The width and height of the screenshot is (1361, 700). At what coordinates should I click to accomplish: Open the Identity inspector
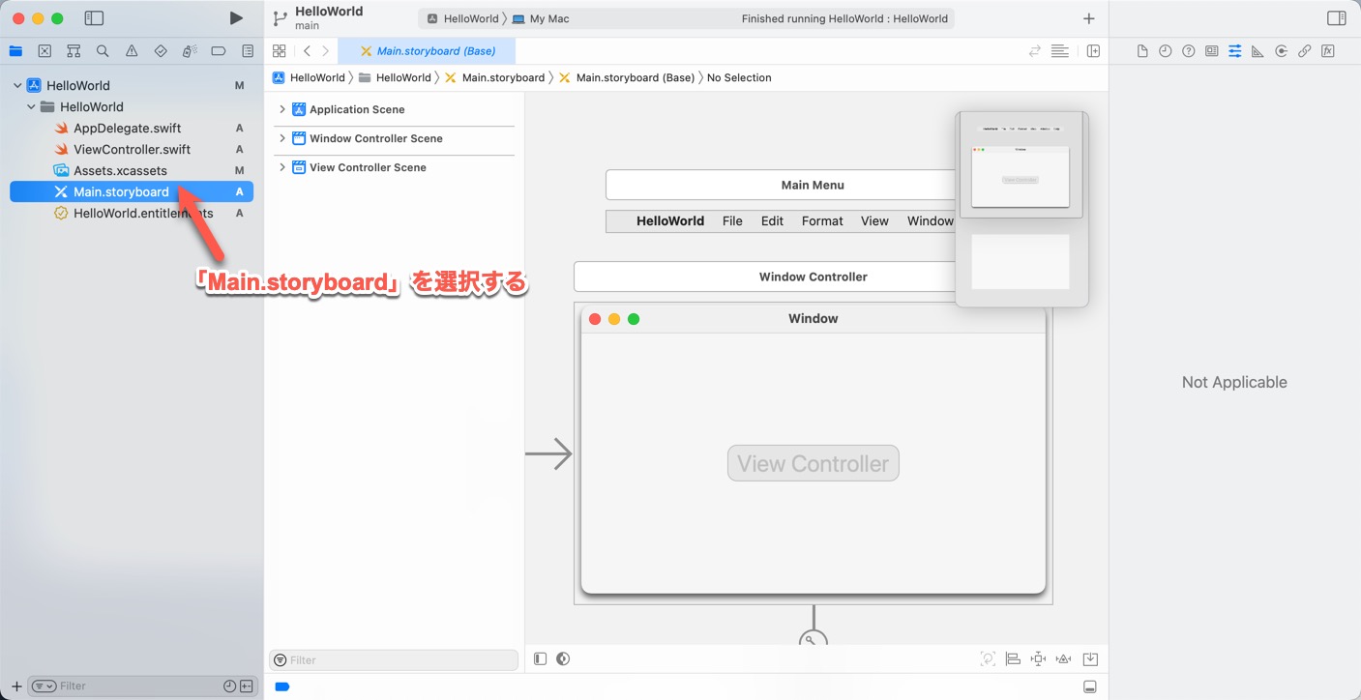tap(1212, 51)
